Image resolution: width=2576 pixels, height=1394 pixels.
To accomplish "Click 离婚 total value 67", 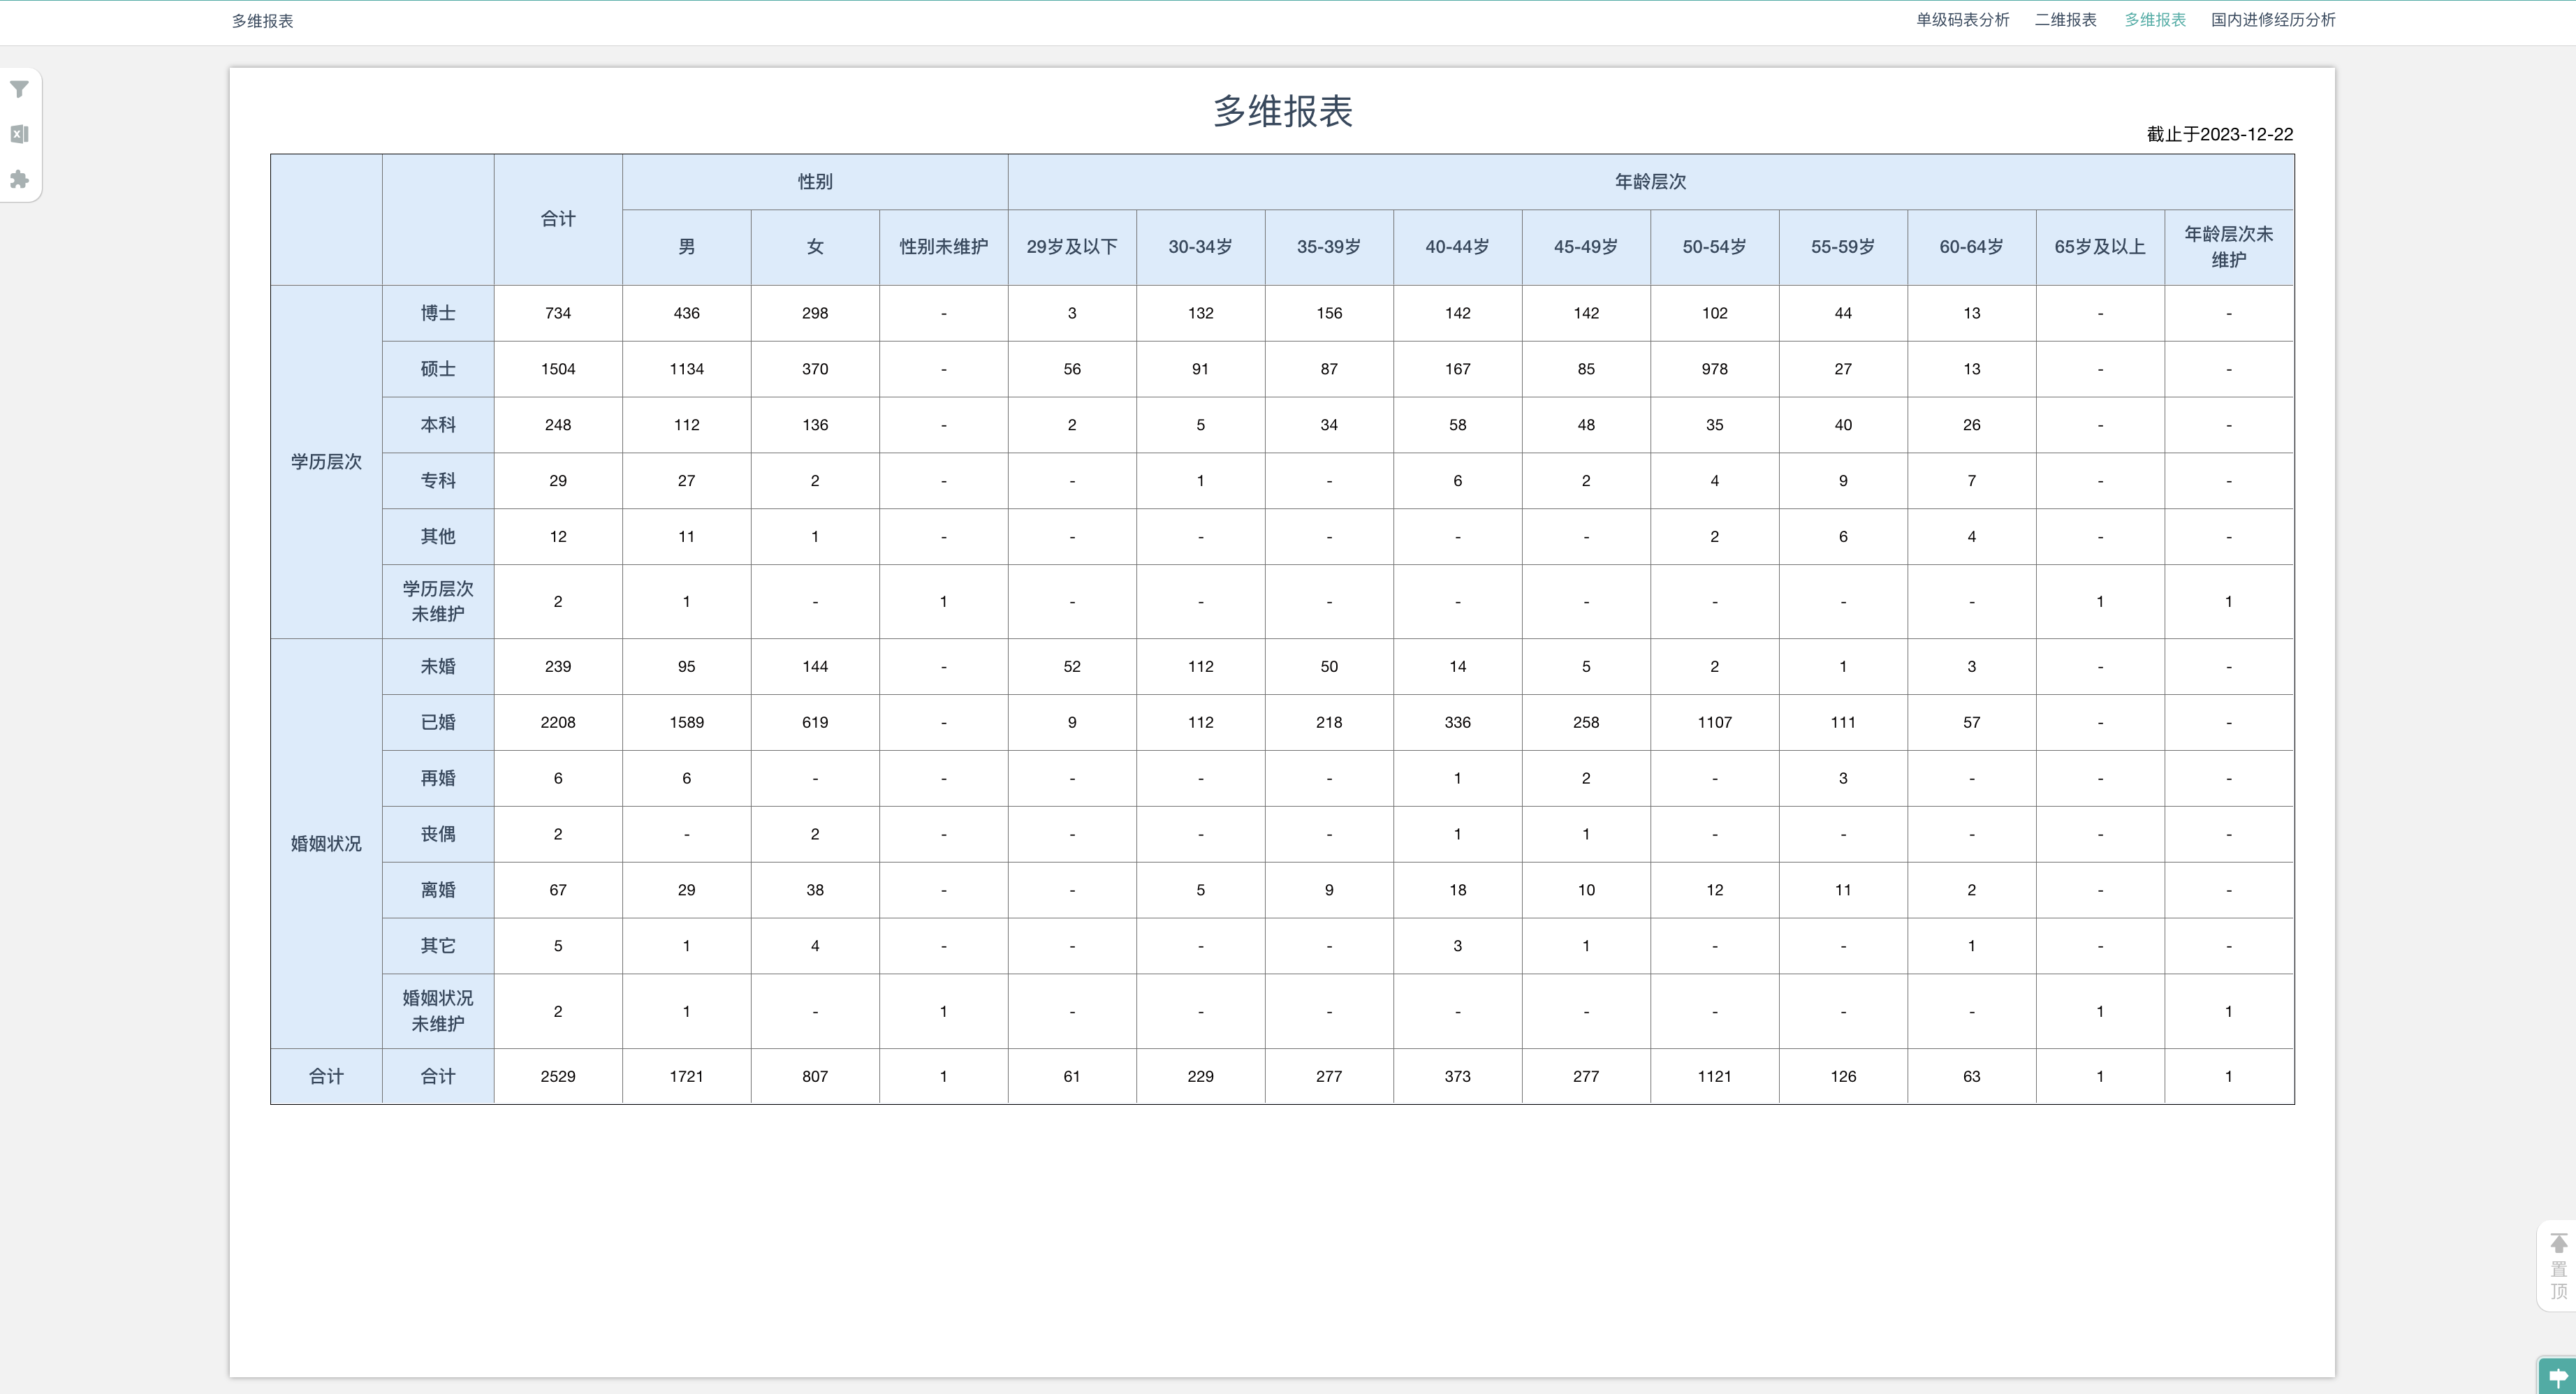I will [x=558, y=890].
